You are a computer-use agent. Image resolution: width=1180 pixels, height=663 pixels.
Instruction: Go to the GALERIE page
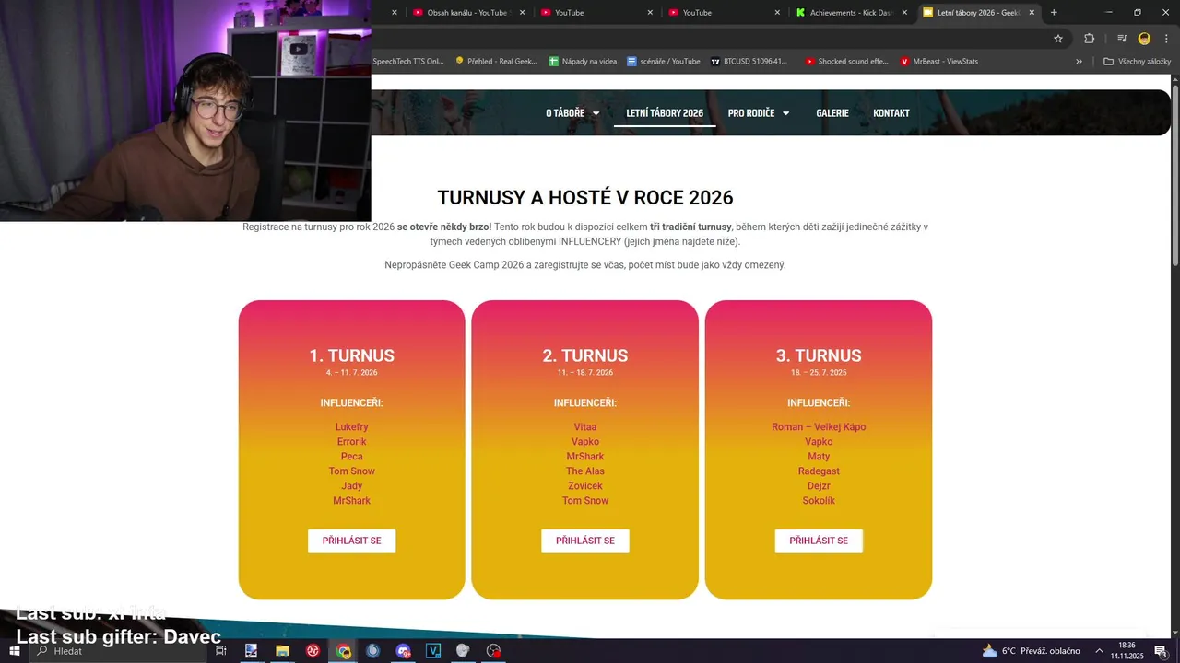[x=832, y=113]
